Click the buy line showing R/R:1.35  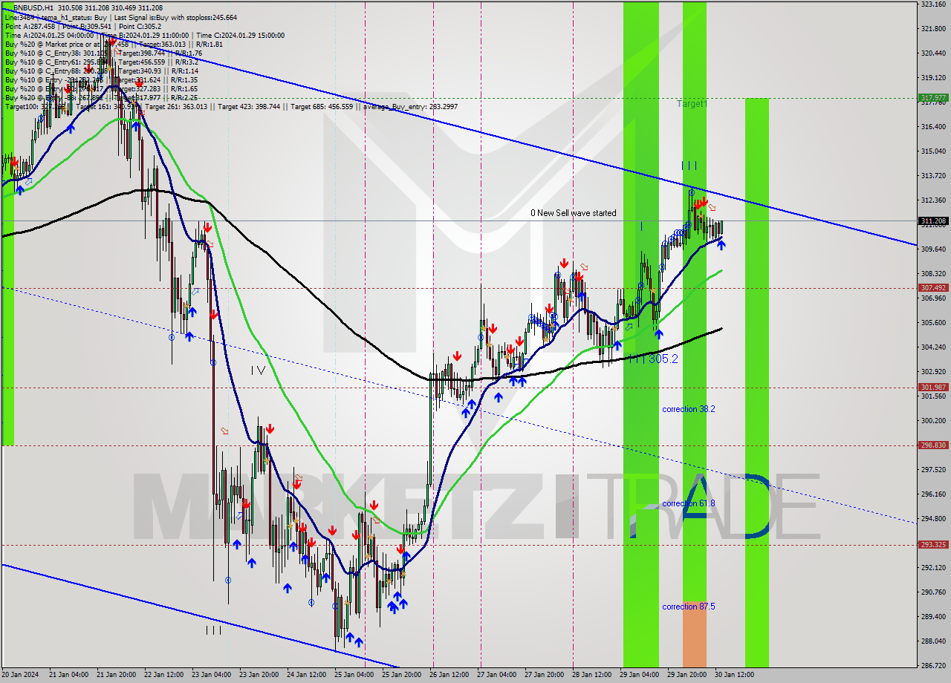coord(101,79)
